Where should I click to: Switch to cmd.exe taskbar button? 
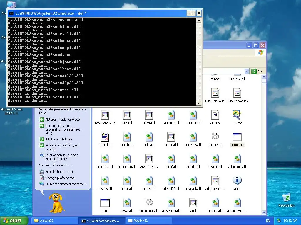click(x=101, y=221)
